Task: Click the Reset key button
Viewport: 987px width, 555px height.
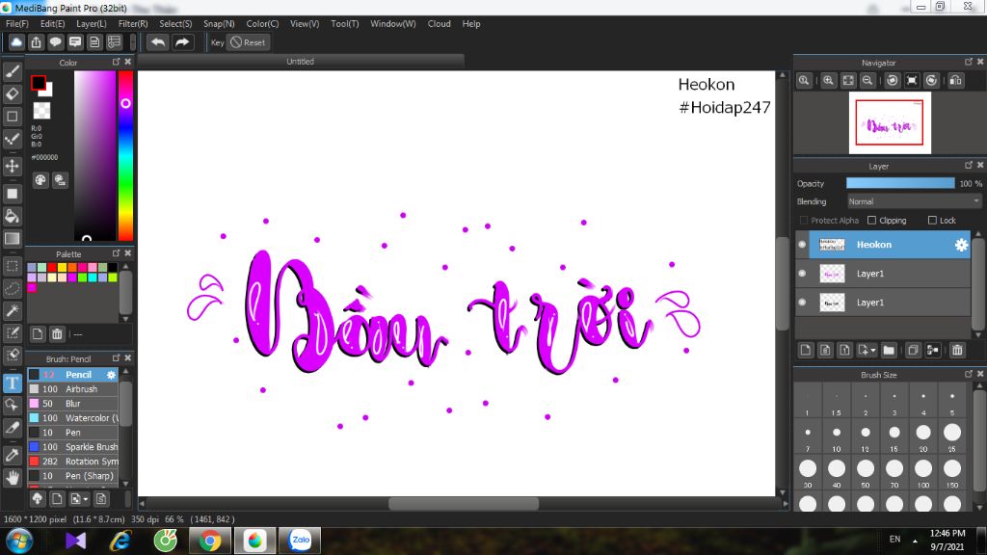Action: [248, 42]
